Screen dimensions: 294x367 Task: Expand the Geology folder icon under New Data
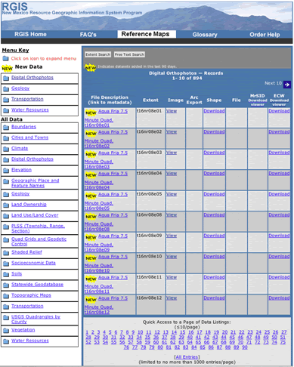click(6, 88)
